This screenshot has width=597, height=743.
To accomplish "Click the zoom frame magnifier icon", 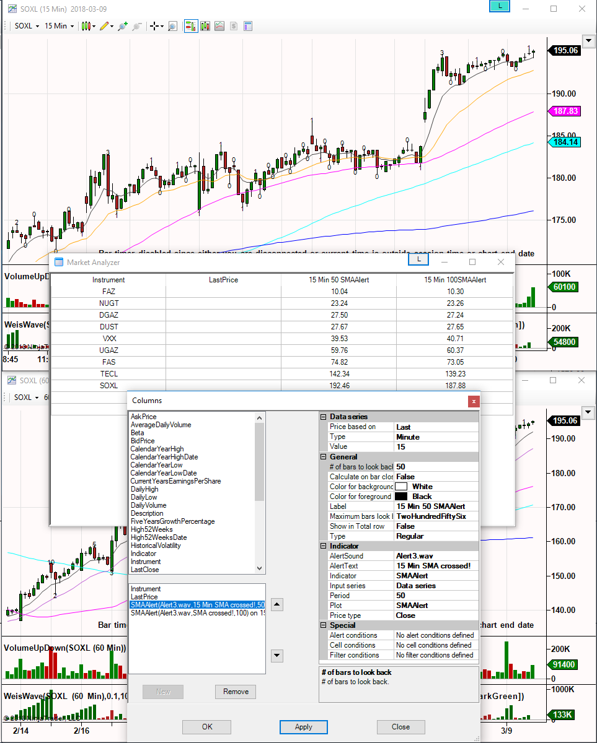I will click(172, 26).
